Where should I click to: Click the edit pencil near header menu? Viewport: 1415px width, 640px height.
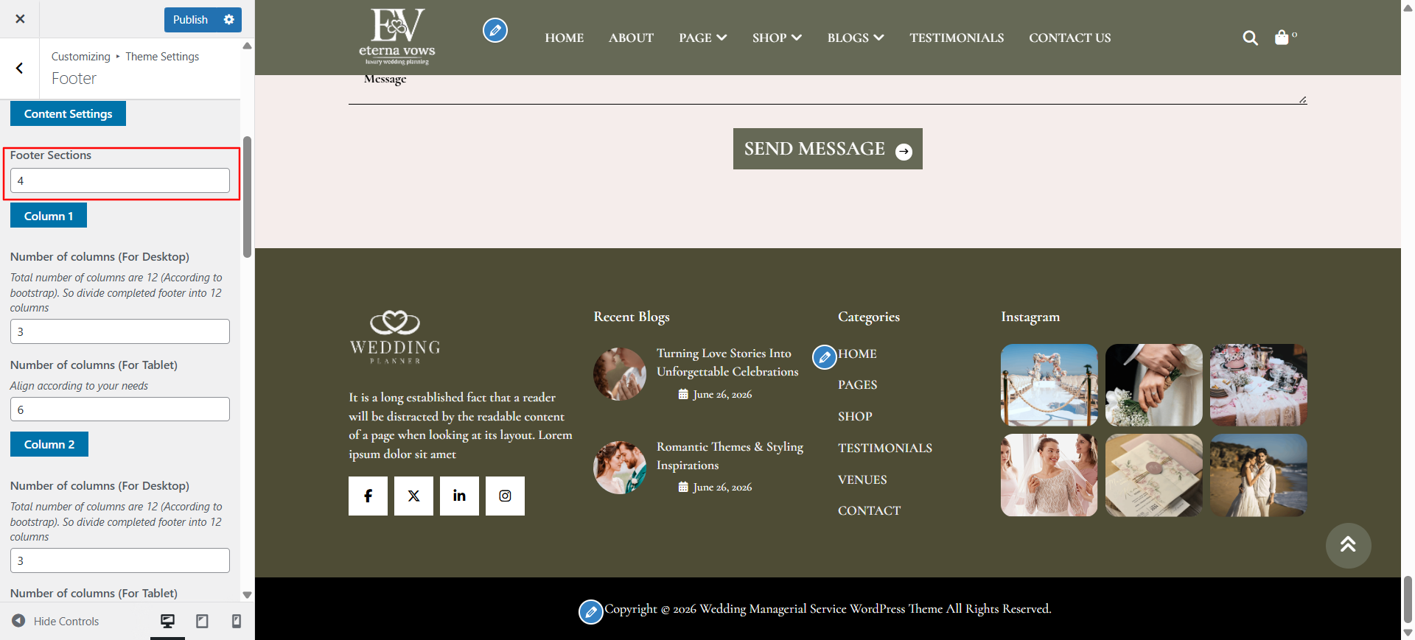pos(495,30)
